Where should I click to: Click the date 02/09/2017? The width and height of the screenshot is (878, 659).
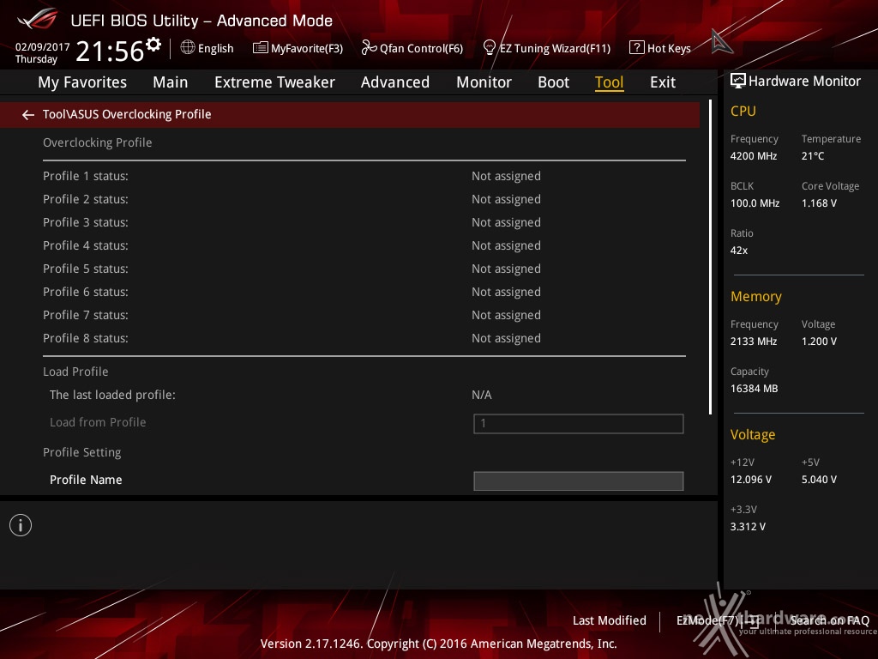coord(42,47)
